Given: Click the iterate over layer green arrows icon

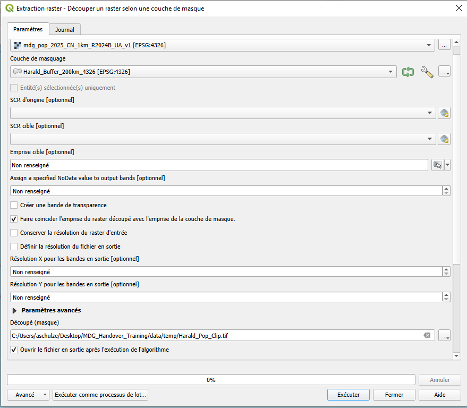Looking at the screenshot, I should (408, 72).
